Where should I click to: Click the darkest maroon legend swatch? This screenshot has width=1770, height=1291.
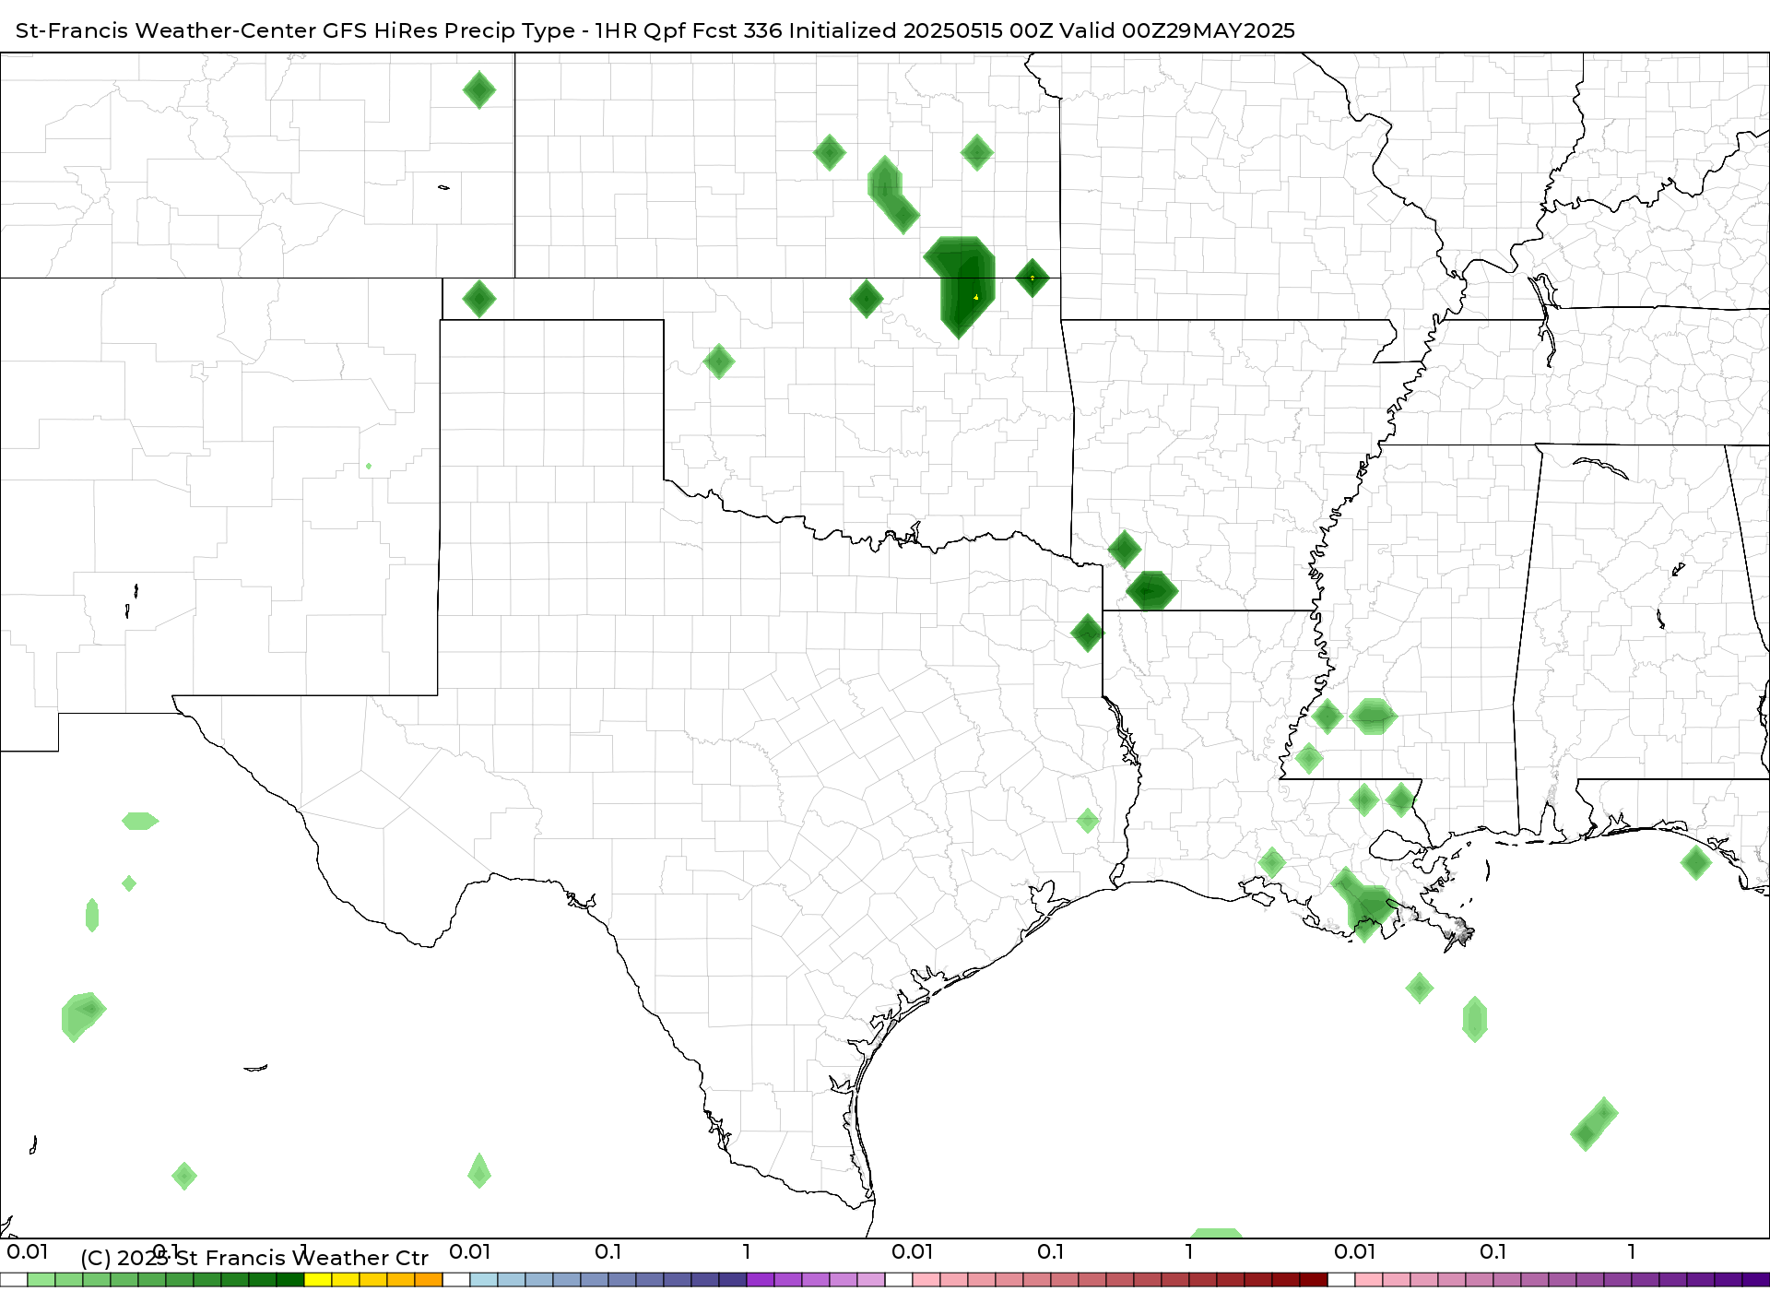coord(1314,1280)
